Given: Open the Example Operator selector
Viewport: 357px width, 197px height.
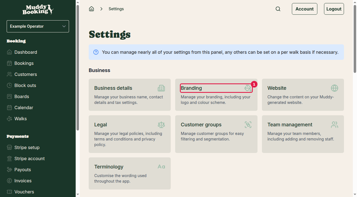Looking at the screenshot, I should 38,26.
